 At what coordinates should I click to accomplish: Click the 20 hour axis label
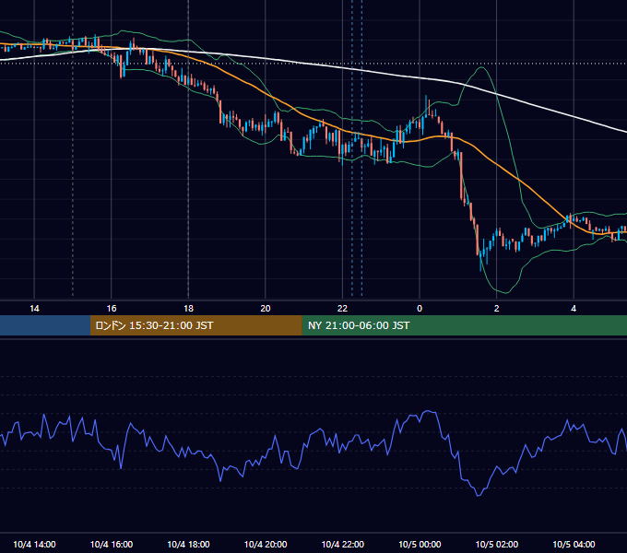click(x=266, y=309)
